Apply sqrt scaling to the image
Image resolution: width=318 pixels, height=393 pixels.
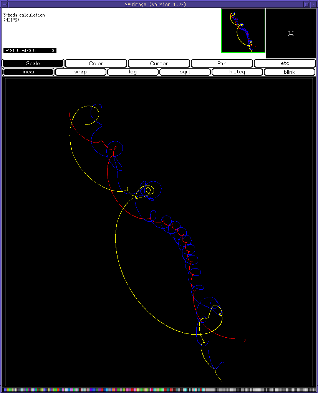pyautogui.click(x=185, y=72)
